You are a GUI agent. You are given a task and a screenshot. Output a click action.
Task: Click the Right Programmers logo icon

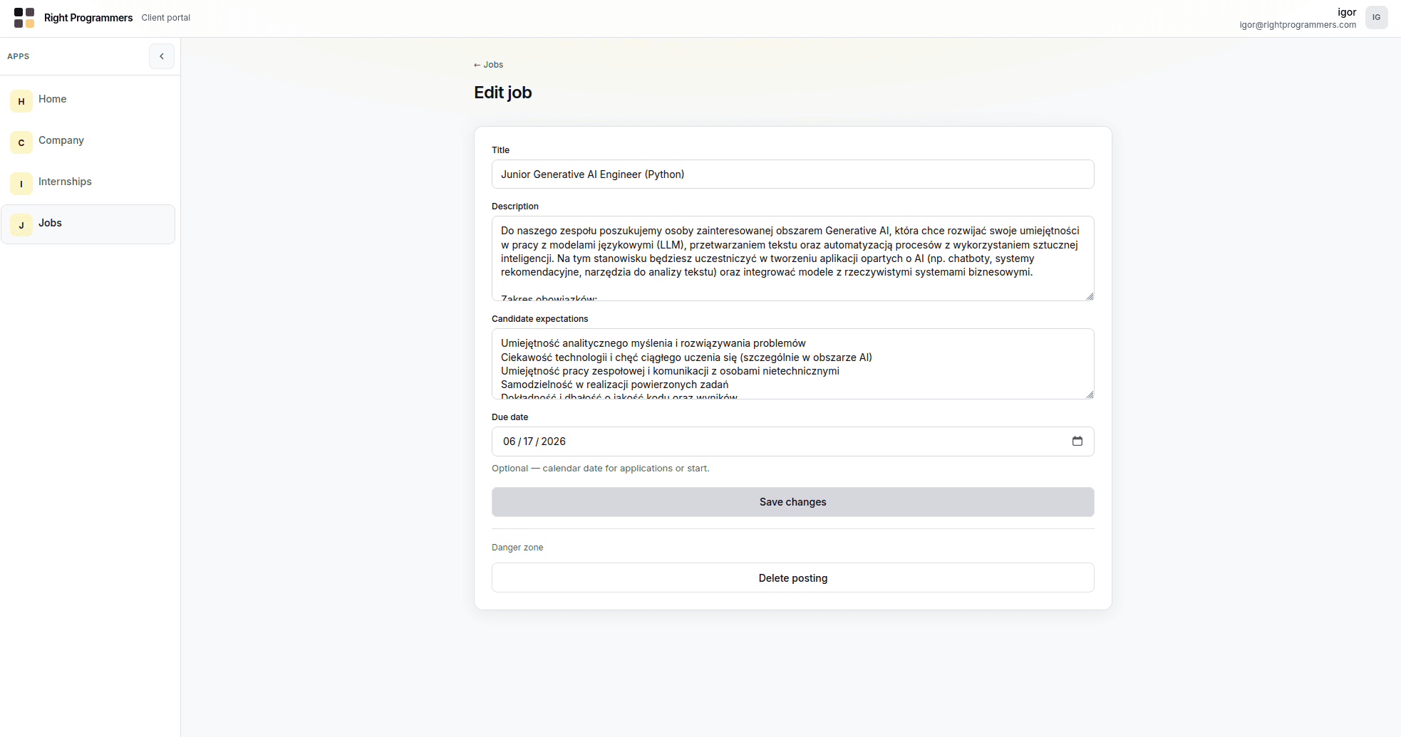(x=24, y=17)
